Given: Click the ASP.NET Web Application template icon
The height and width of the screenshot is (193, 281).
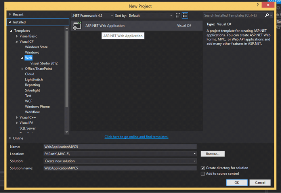Looking at the screenshot, I should 77,26.
